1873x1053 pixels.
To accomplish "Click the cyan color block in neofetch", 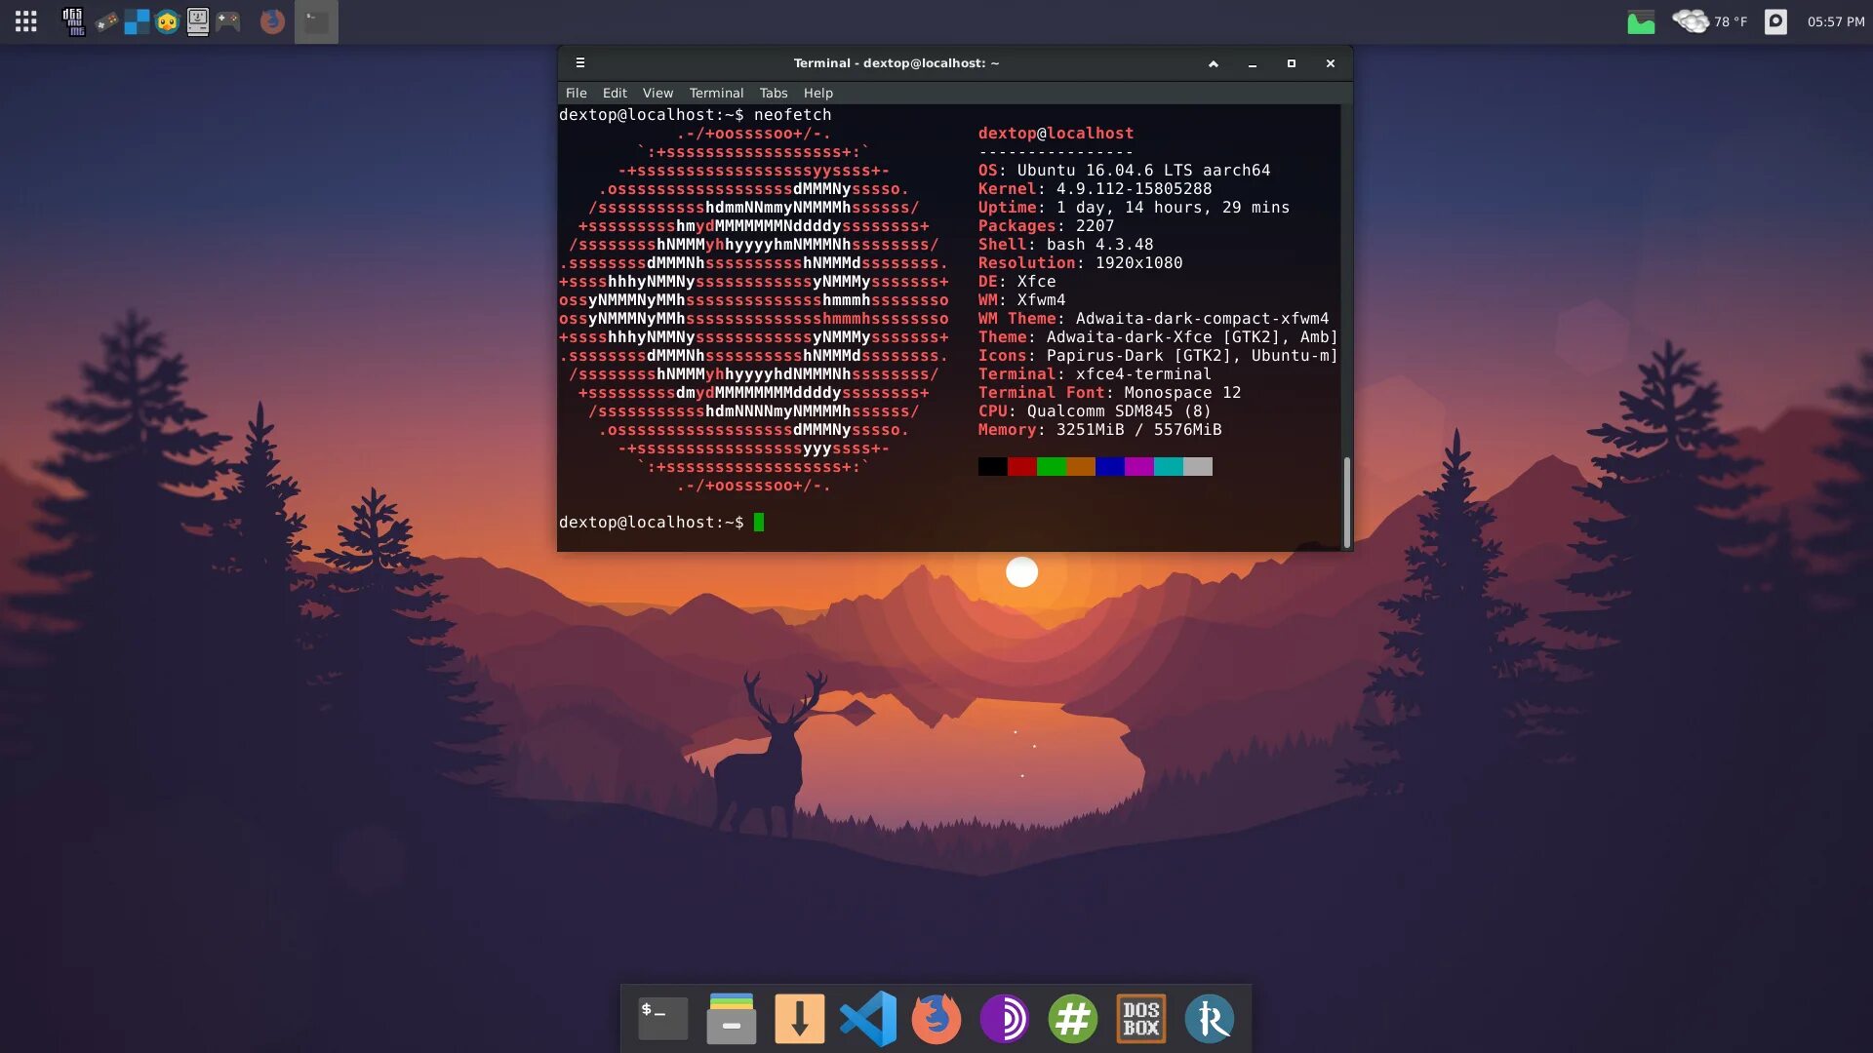I will click(x=1168, y=466).
